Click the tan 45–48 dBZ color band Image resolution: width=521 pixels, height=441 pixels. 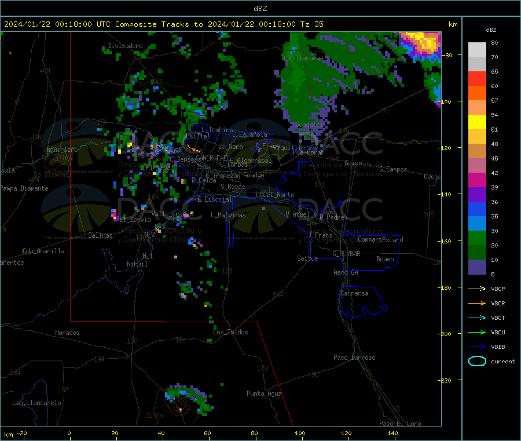477,151
